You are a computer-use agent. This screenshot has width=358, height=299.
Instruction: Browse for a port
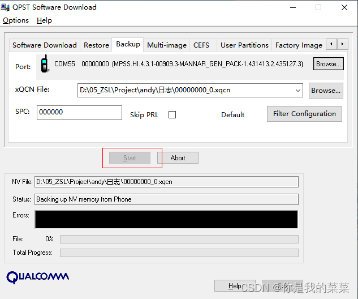point(329,64)
